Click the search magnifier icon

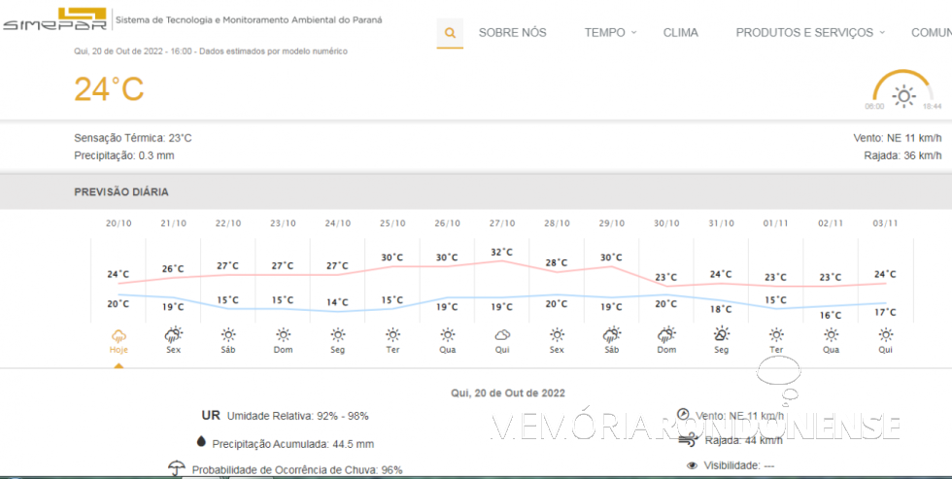pyautogui.click(x=450, y=33)
